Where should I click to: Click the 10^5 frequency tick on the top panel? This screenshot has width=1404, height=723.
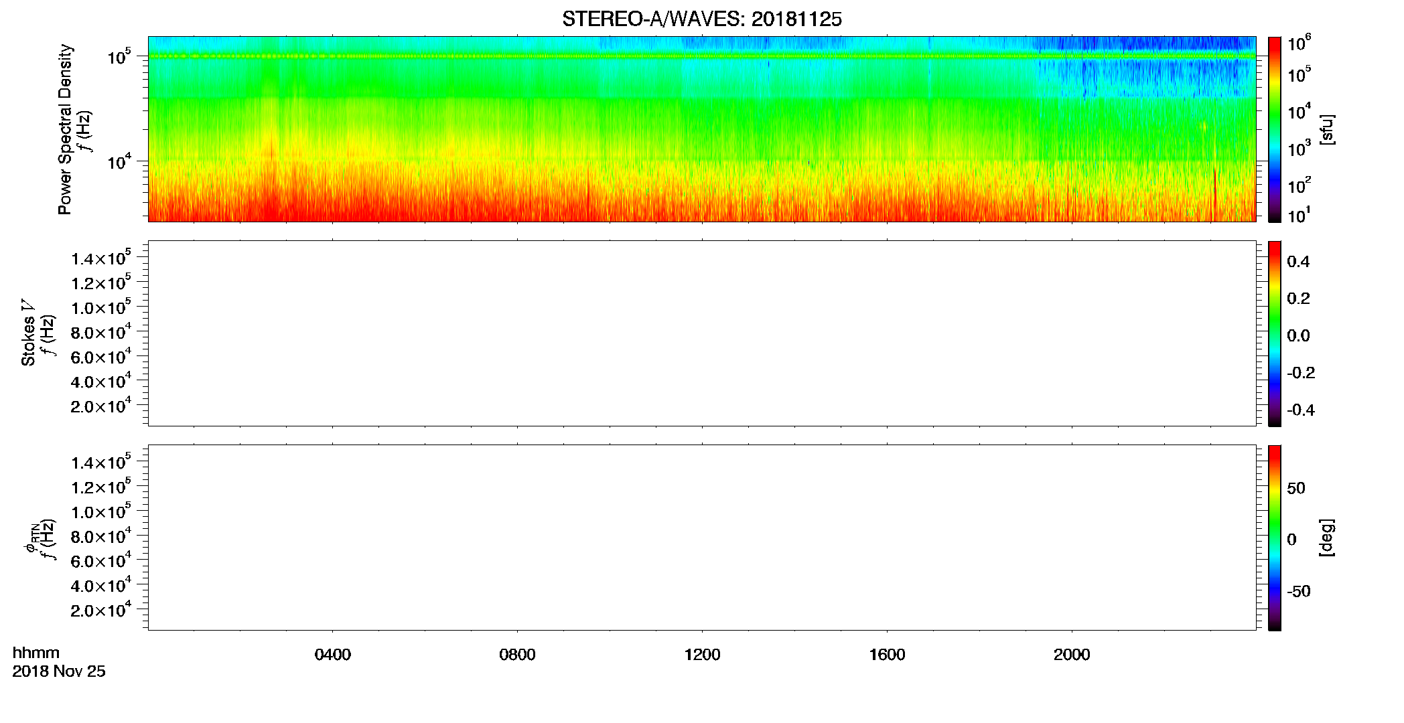point(119,57)
